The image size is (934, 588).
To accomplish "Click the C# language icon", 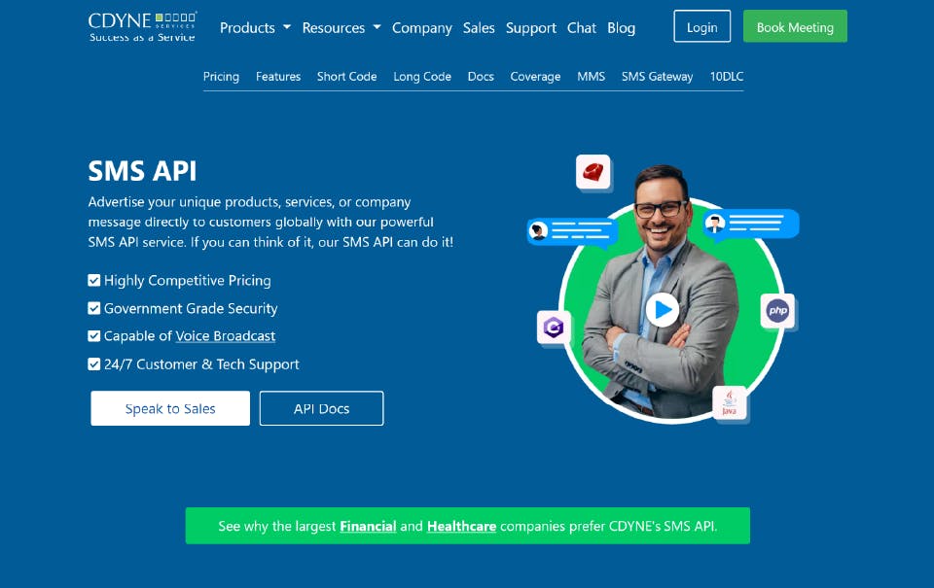I will (x=554, y=327).
